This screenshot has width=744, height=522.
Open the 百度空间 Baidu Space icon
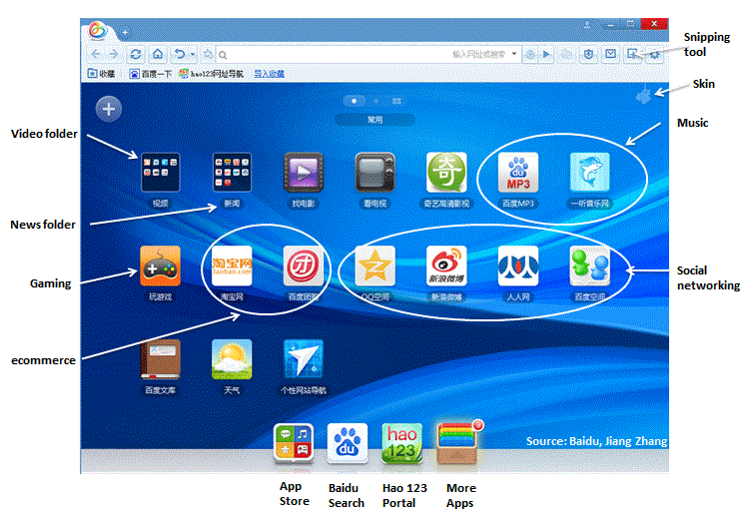[589, 265]
